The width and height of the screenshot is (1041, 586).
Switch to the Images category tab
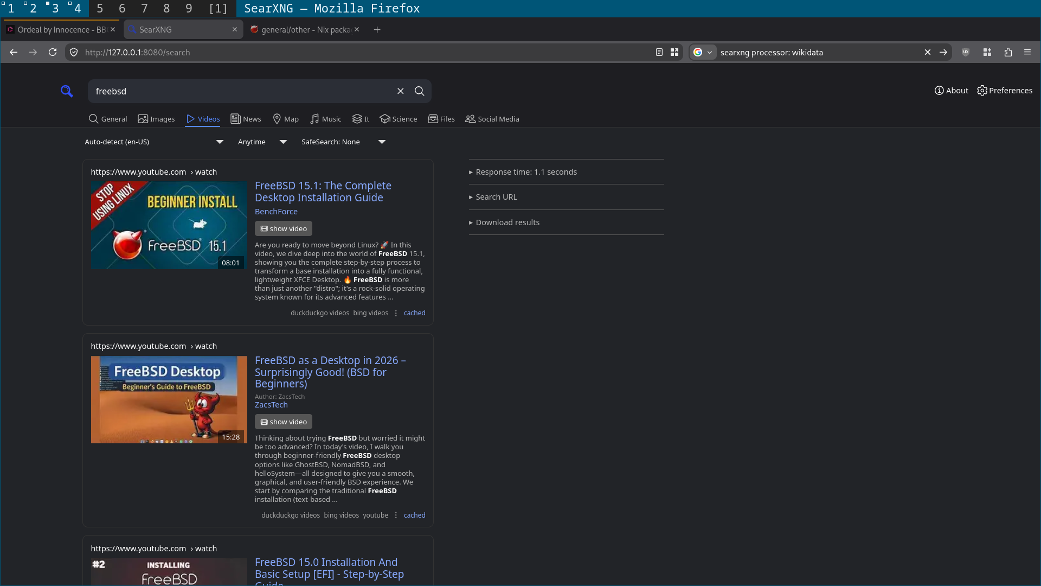point(156,119)
